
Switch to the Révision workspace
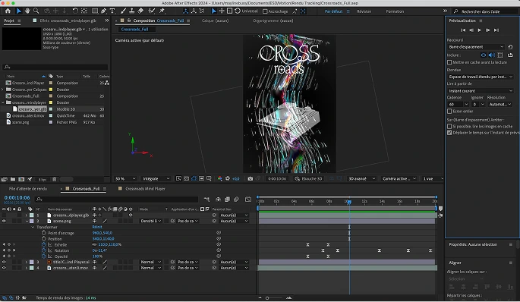(364, 11)
